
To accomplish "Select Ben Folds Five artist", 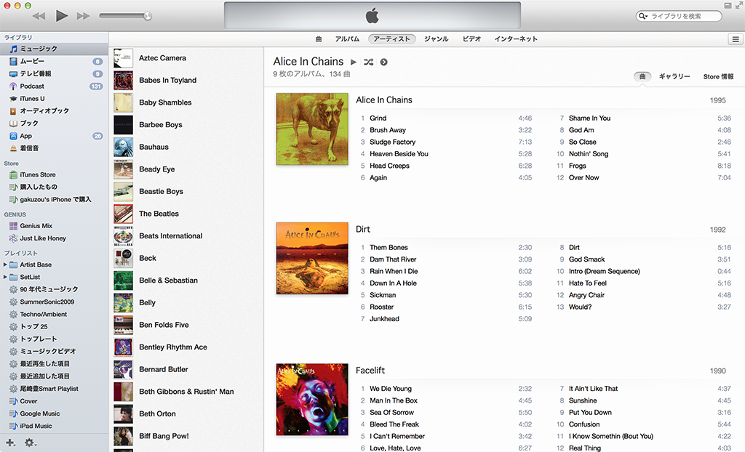I will tap(186, 325).
